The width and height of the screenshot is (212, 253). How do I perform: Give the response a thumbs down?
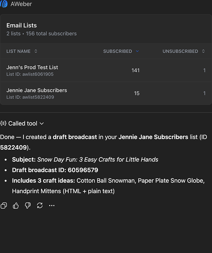[28, 205]
